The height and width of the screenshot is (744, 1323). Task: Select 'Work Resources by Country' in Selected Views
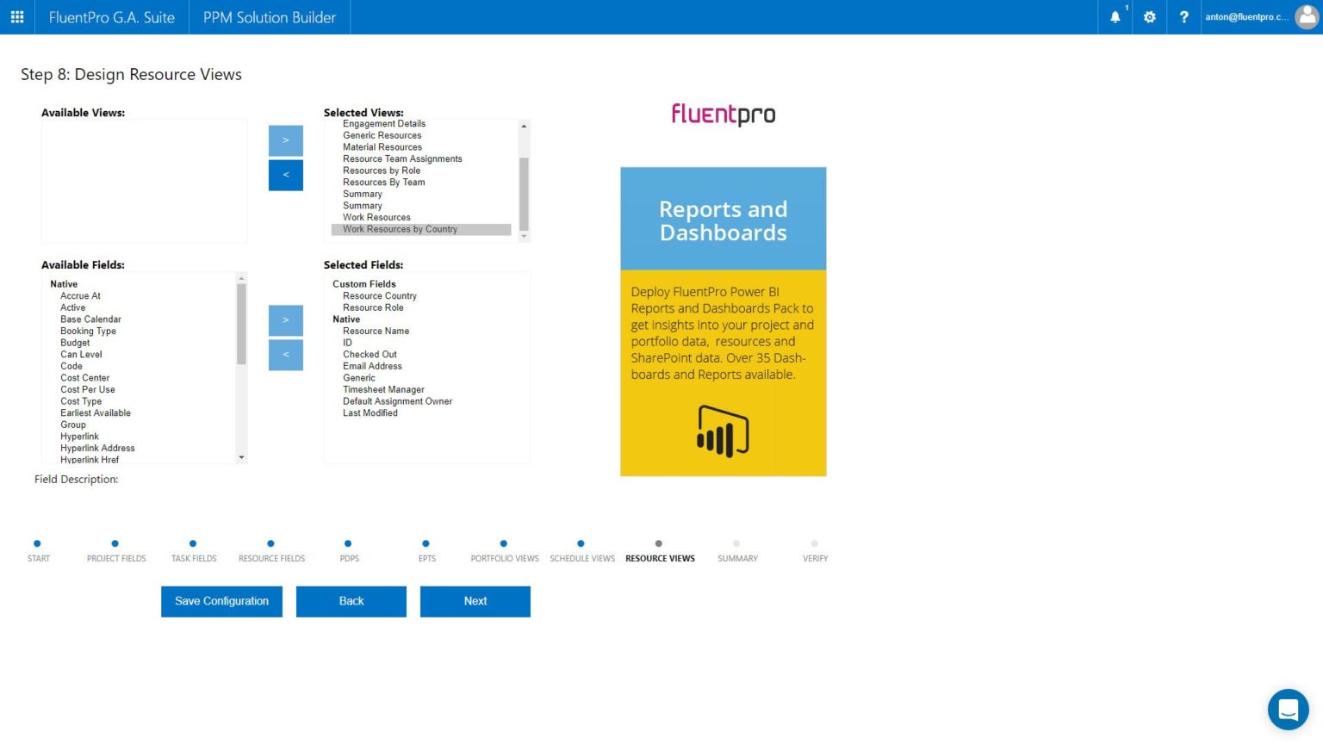click(399, 229)
